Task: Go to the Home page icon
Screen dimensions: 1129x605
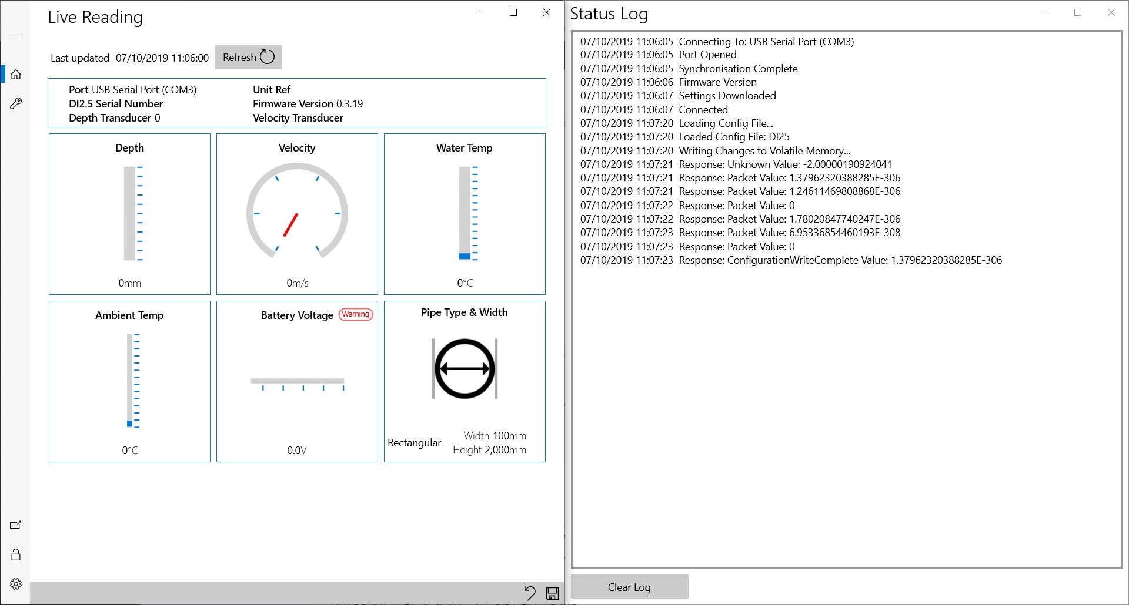Action: pyautogui.click(x=16, y=75)
